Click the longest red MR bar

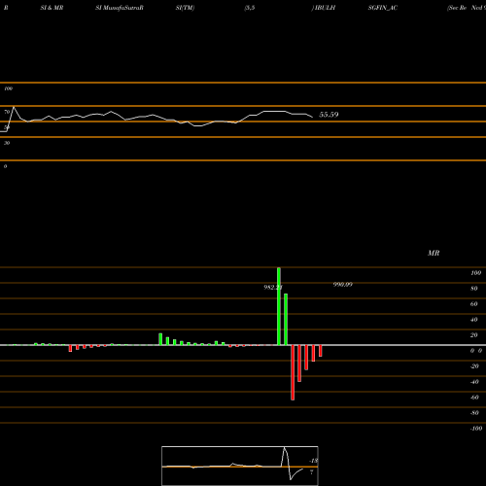pyautogui.click(x=293, y=372)
